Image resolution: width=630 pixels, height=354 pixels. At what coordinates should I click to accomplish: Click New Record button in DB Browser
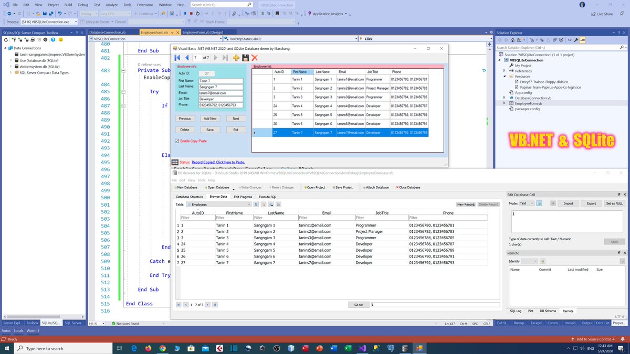466,204
